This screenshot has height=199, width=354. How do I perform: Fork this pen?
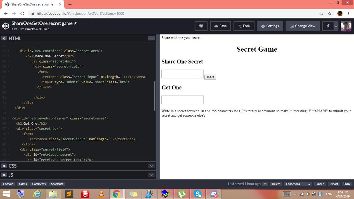[x=244, y=26]
